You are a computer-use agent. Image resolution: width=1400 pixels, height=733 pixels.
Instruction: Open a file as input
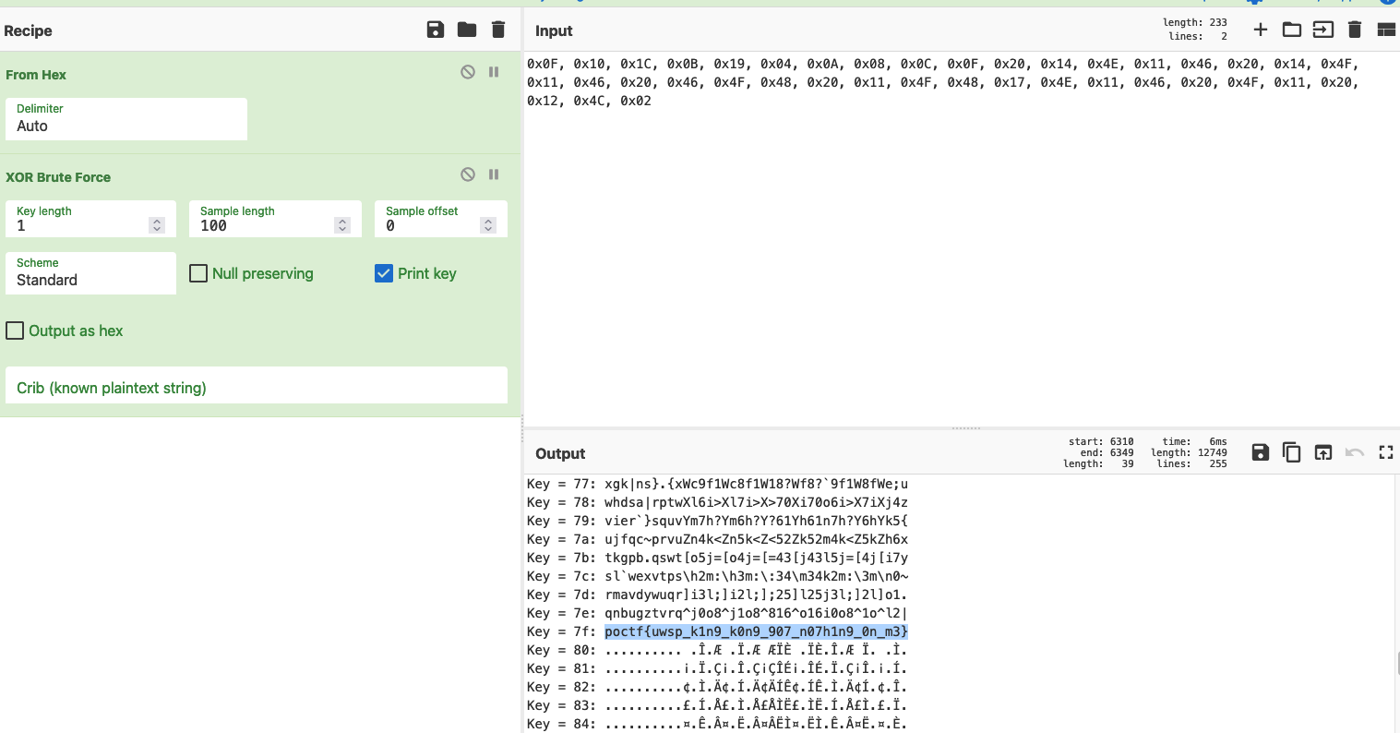point(1291,29)
